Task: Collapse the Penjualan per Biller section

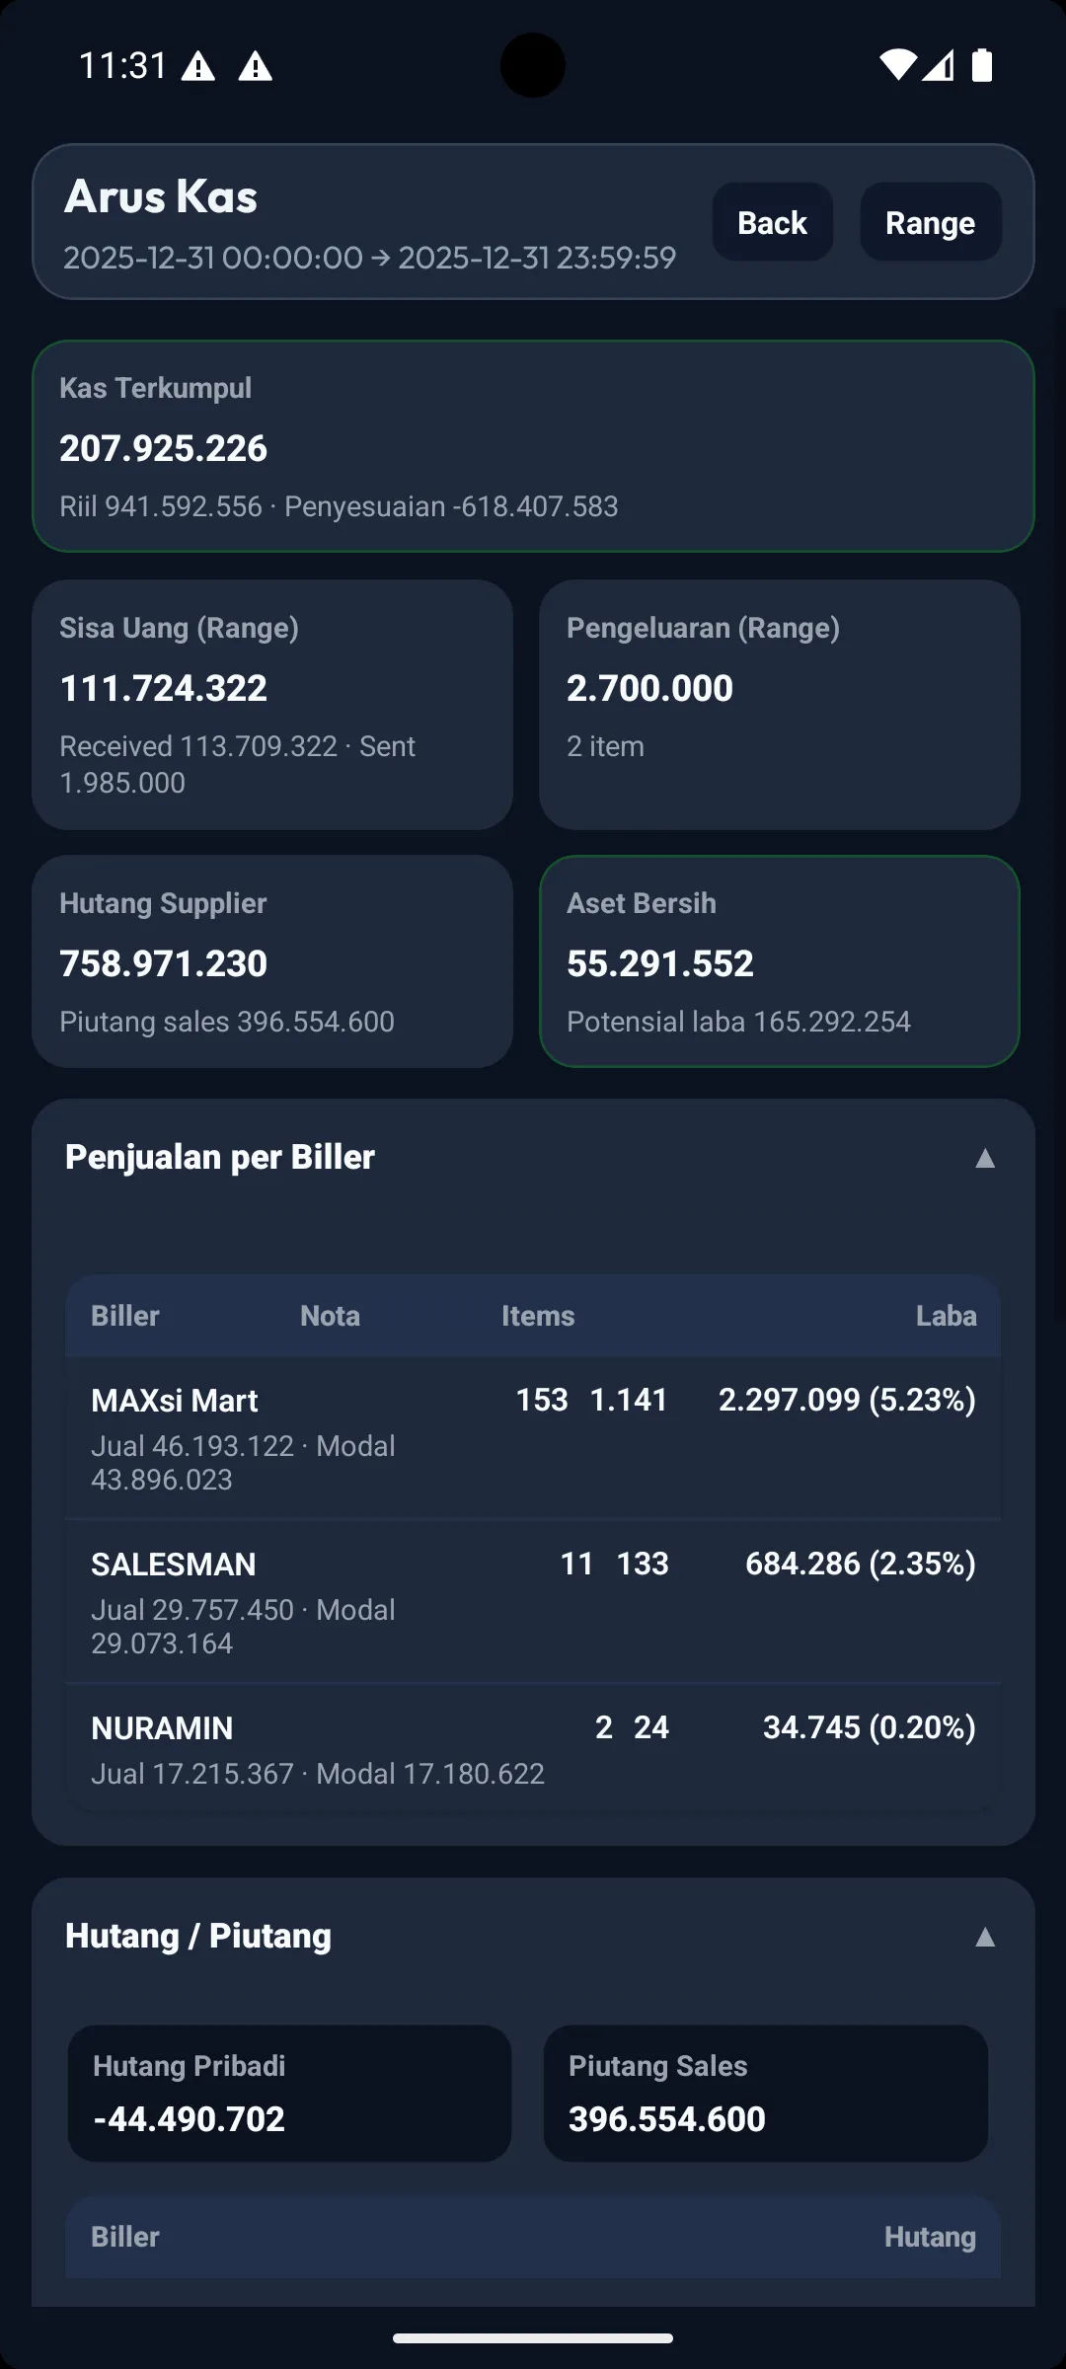Action: [x=984, y=1158]
